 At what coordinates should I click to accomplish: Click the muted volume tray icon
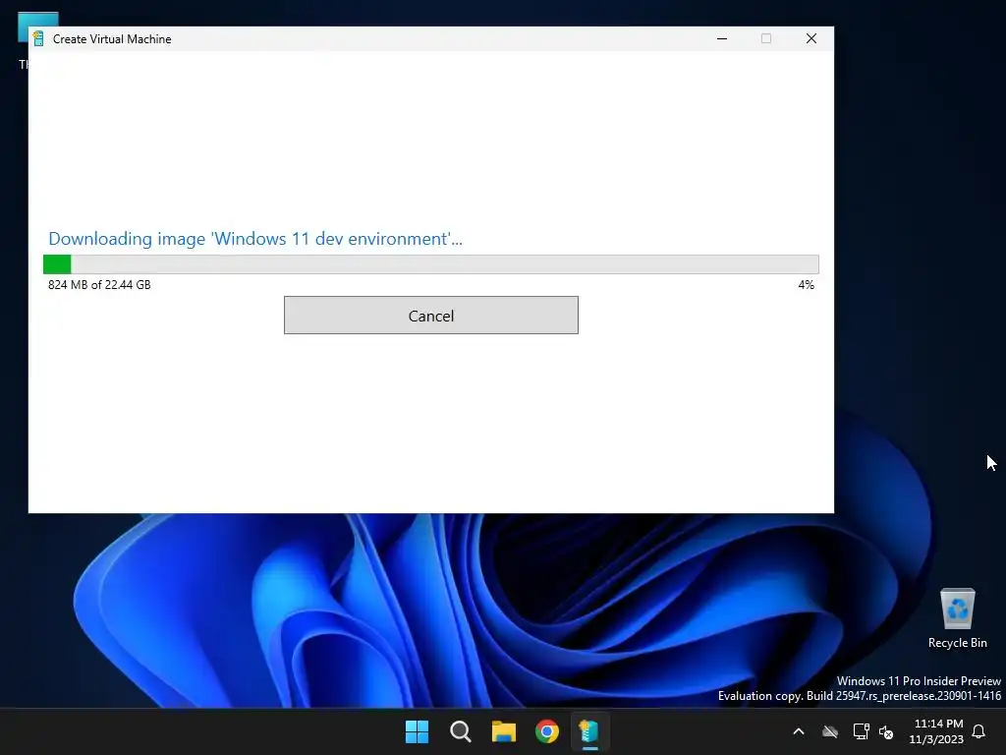point(886,731)
